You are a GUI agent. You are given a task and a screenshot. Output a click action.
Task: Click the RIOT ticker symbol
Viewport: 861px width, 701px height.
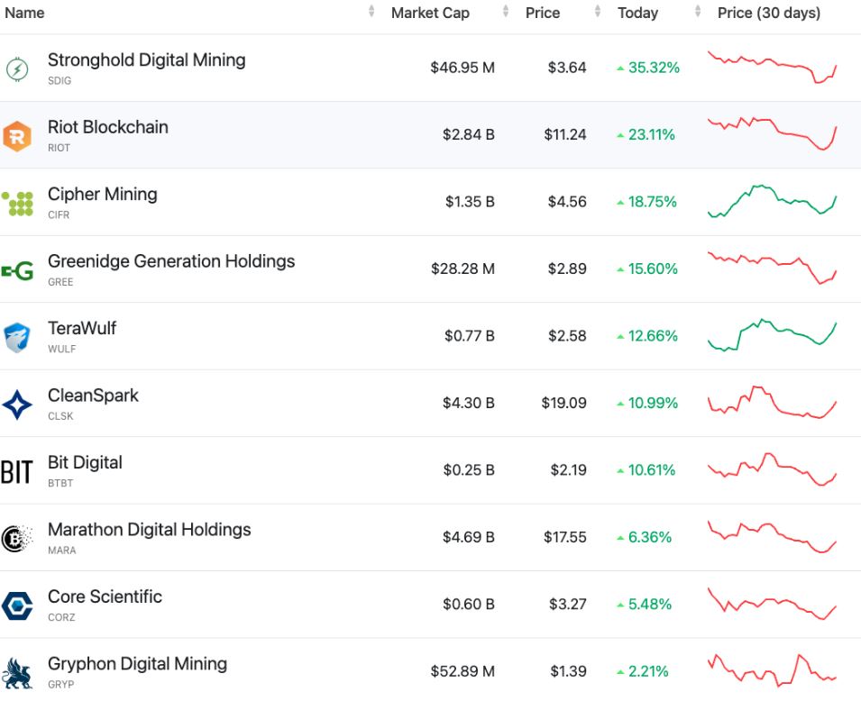click(59, 148)
